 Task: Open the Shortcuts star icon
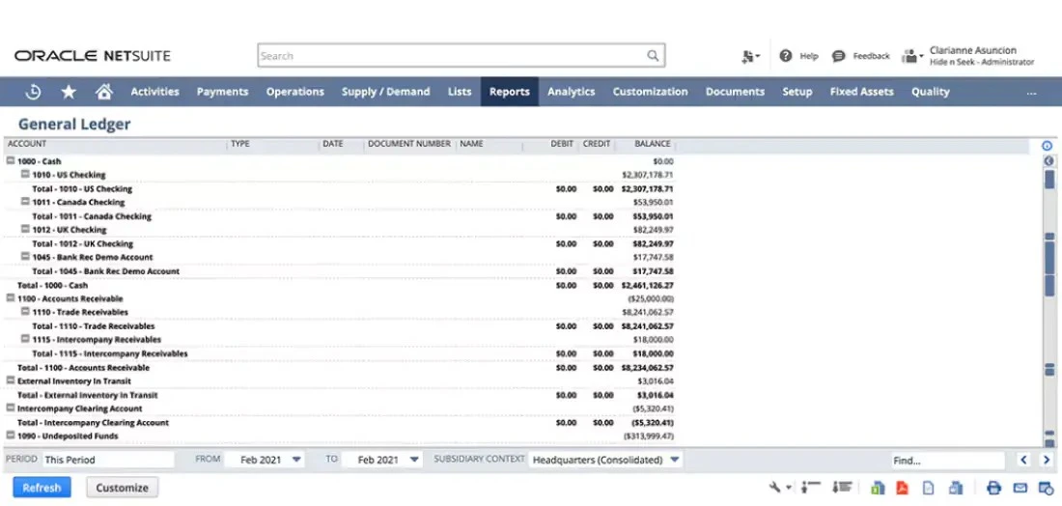(69, 92)
